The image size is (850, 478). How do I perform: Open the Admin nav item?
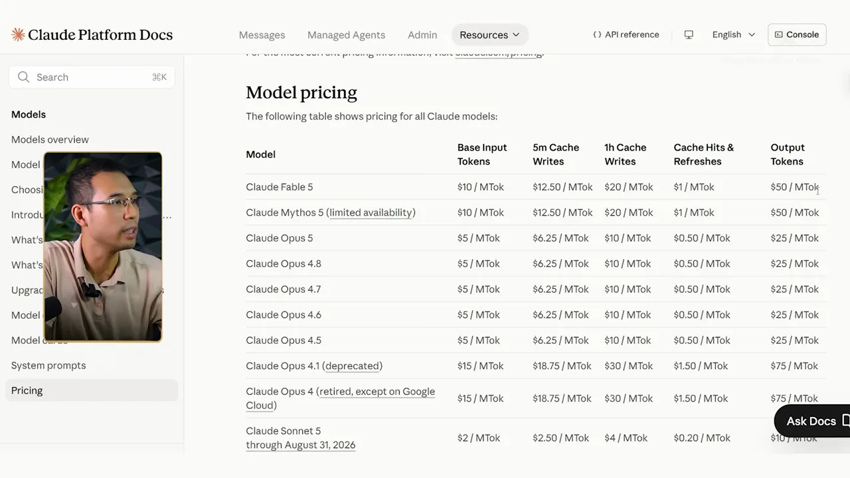[422, 35]
